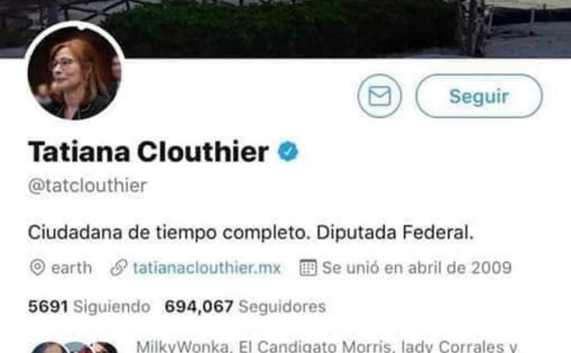Follow the account with Seguir button

[479, 96]
